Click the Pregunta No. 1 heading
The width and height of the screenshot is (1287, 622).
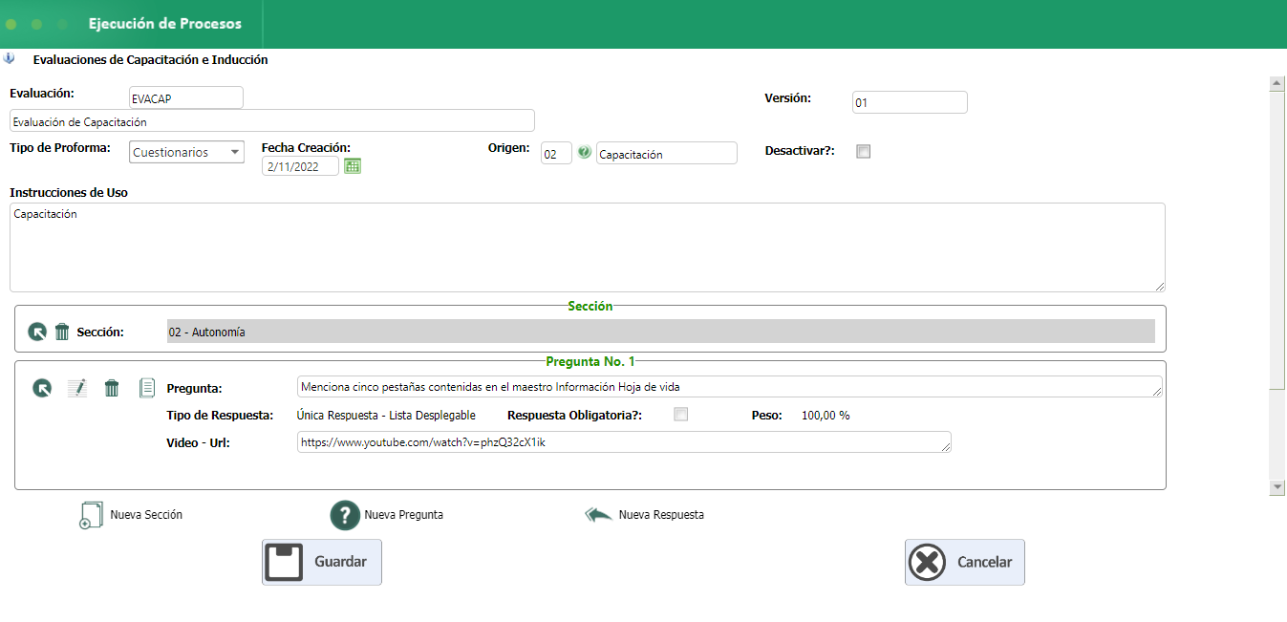pyautogui.click(x=590, y=361)
